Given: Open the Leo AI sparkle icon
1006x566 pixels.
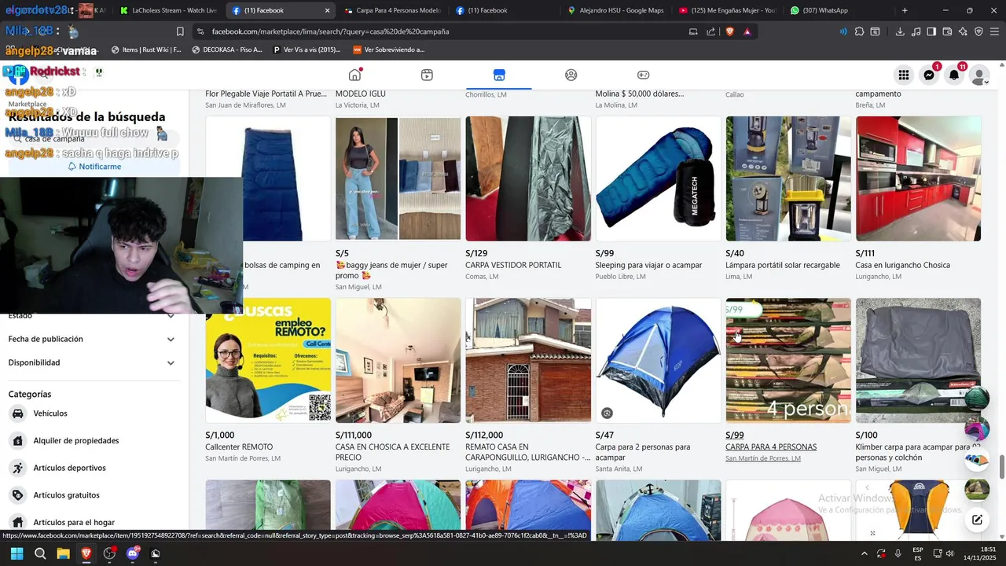Looking at the screenshot, I should coord(963,31).
